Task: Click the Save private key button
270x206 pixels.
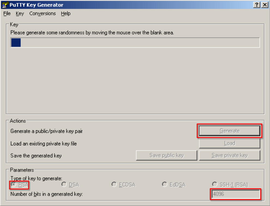Action: tap(230, 155)
